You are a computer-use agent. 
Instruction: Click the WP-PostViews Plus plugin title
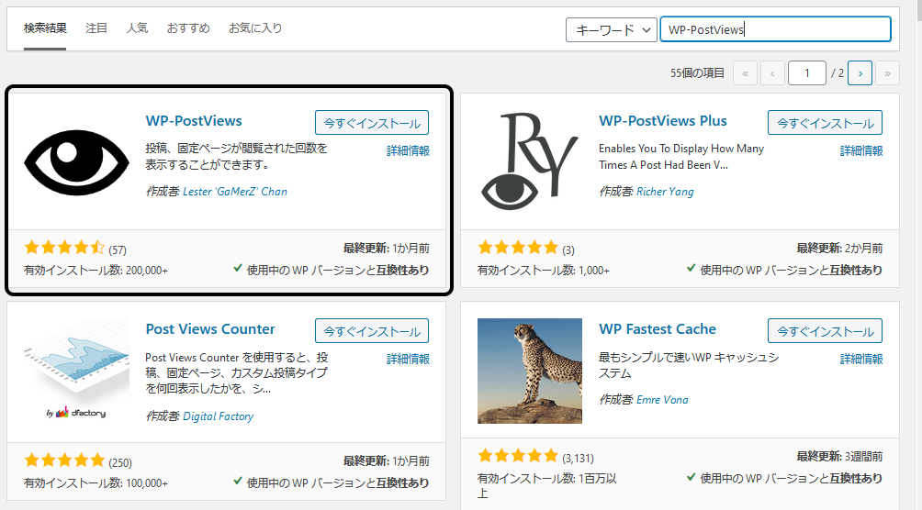tap(663, 121)
